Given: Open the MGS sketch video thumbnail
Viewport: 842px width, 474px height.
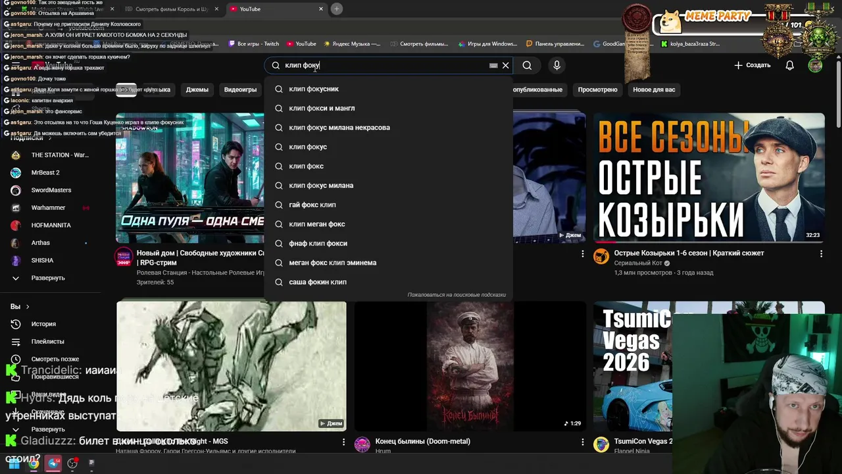Looking at the screenshot, I should (x=232, y=366).
